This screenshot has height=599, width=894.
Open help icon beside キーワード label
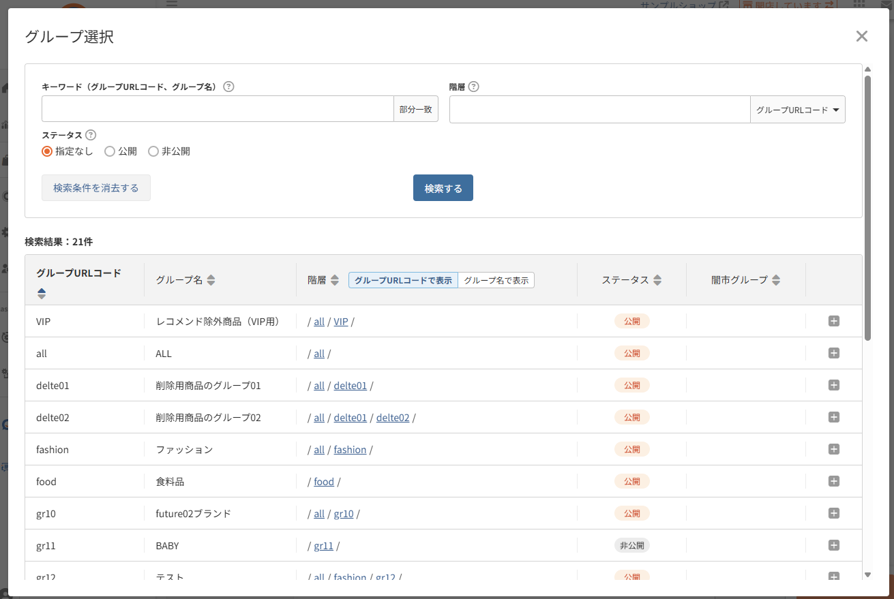tap(228, 87)
